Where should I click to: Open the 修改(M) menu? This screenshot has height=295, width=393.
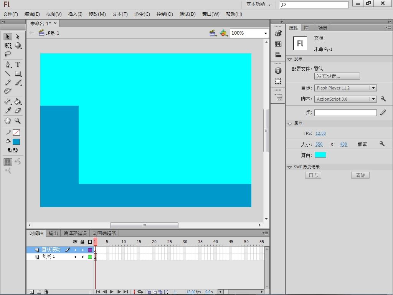tap(97, 14)
